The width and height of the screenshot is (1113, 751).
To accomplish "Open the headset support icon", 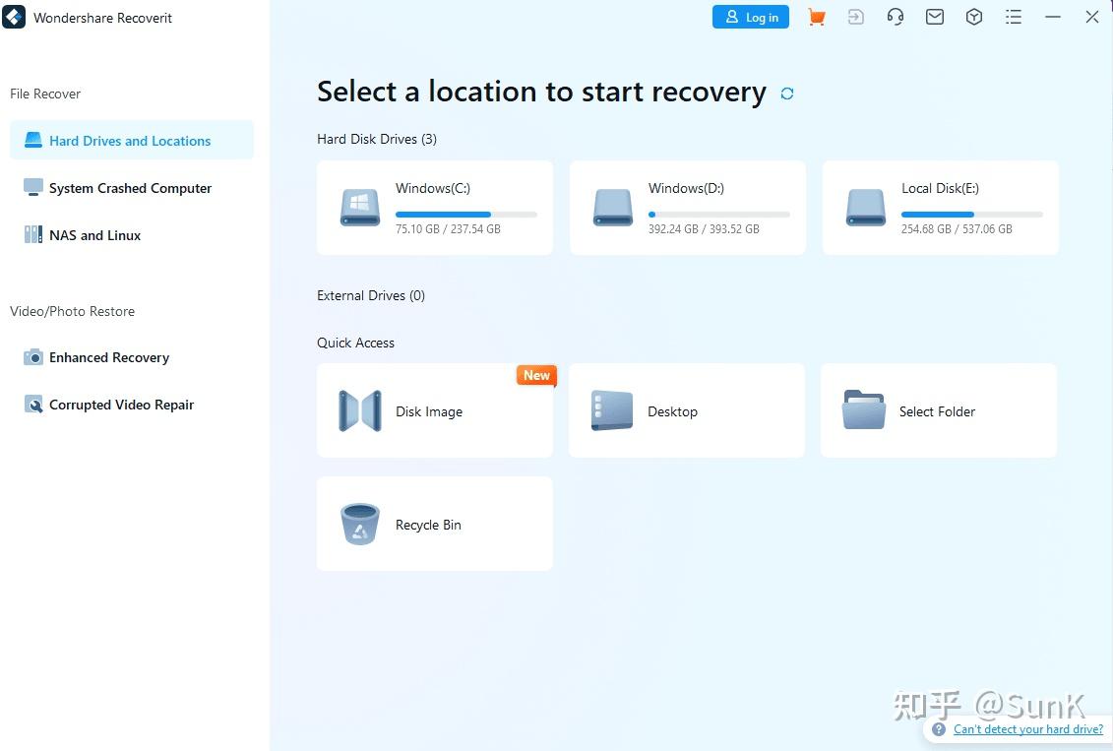I will pyautogui.click(x=896, y=17).
